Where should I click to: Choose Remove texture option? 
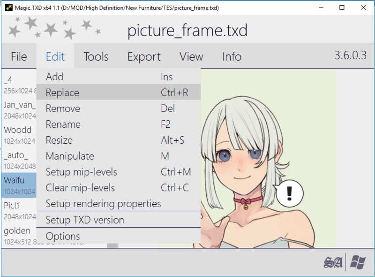click(x=119, y=108)
